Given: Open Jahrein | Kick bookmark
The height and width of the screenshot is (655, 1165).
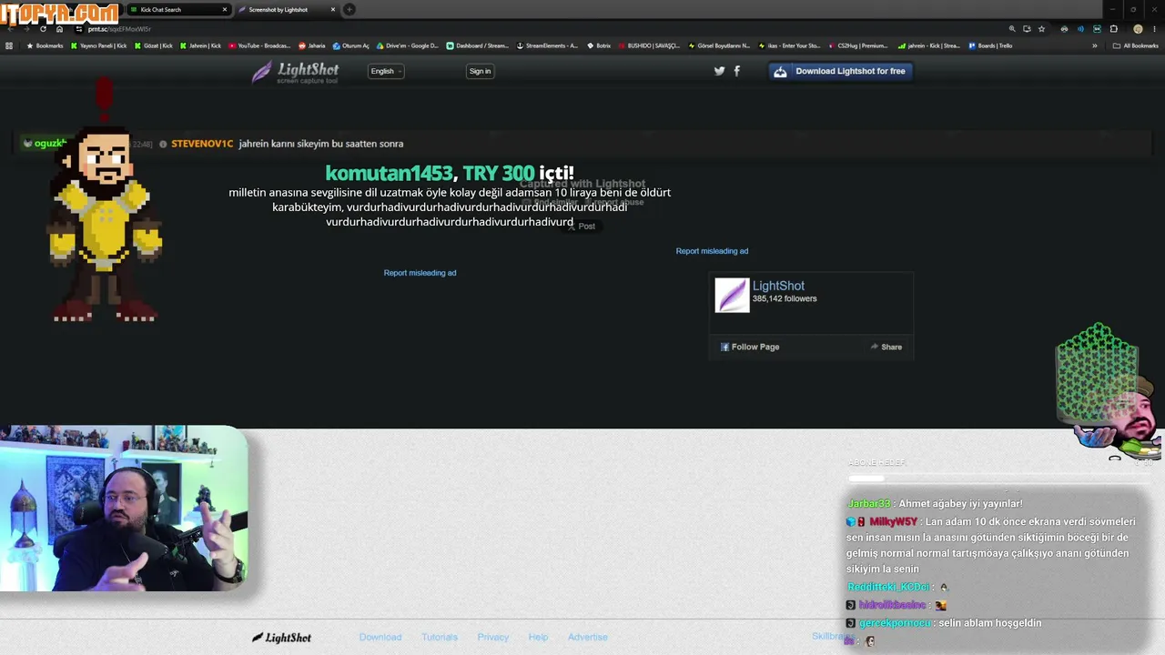Looking at the screenshot, I should tap(200, 45).
